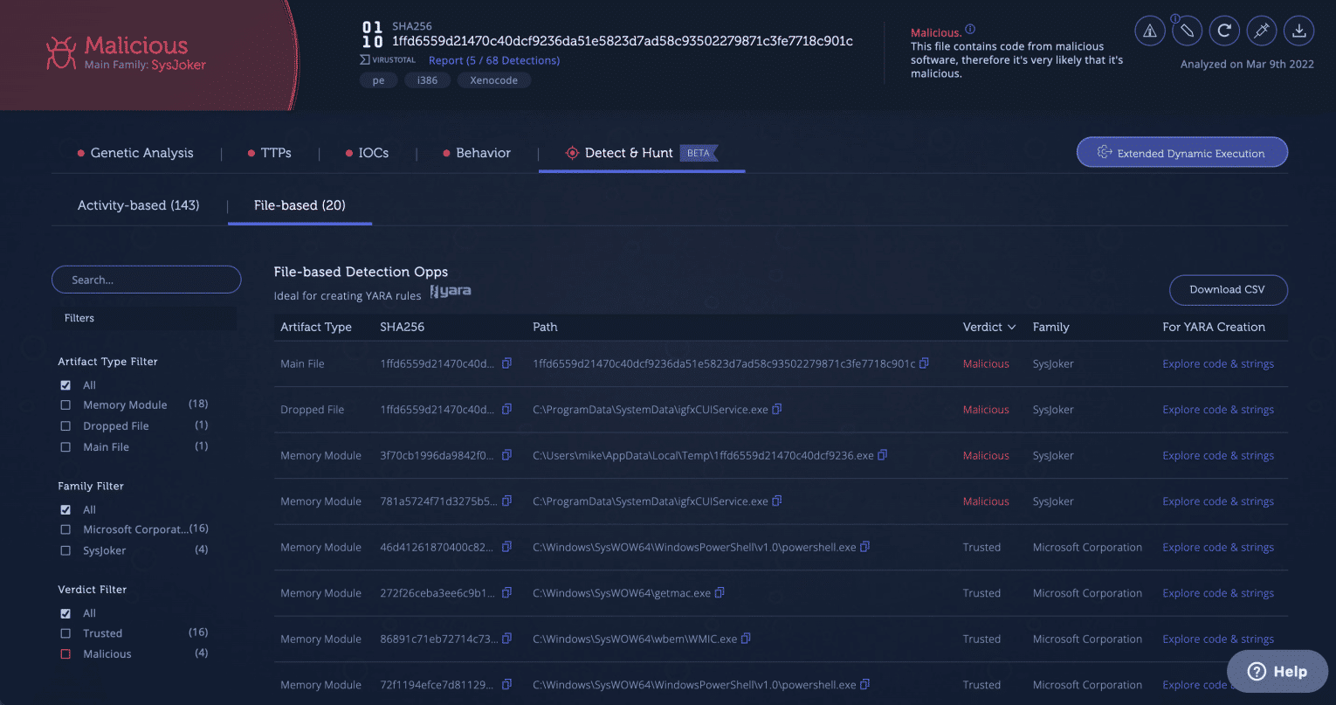Click the syringe vaccine icon

[1262, 31]
